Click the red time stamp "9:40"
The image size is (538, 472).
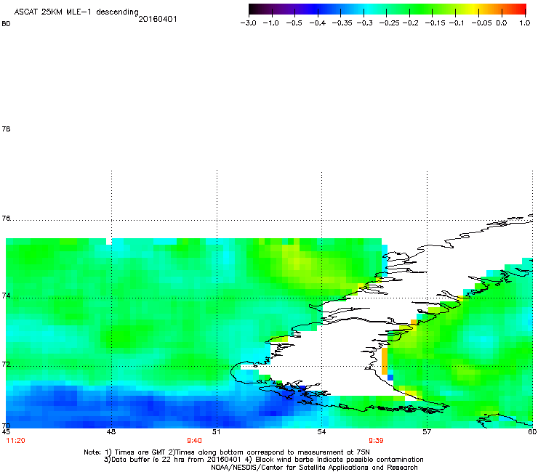click(x=194, y=441)
